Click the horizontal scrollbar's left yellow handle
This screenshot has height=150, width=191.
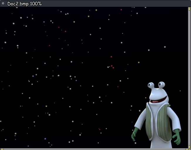tap(2, 149)
